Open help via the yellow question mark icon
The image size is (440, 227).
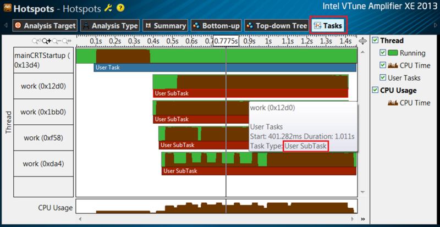(x=120, y=8)
